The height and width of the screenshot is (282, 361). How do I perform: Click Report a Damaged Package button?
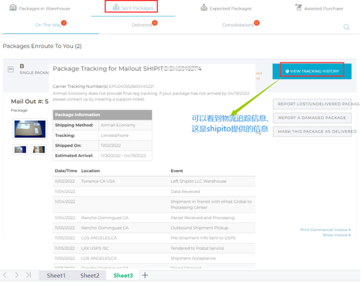coord(312,118)
